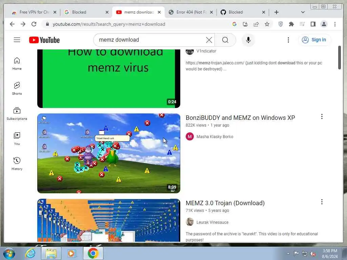Open Leurak Vinesauce channel avatar
This screenshot has height=260, width=347.
coord(190,222)
